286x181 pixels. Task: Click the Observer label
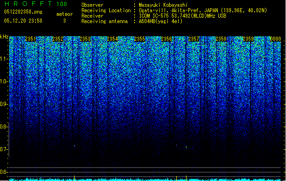coord(92,5)
